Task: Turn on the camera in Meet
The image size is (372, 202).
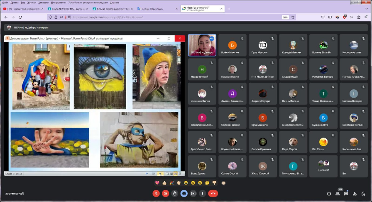Action: [x=165, y=193]
